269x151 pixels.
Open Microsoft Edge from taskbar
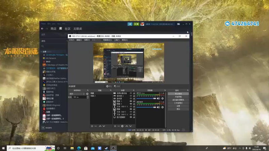[x=79, y=148]
